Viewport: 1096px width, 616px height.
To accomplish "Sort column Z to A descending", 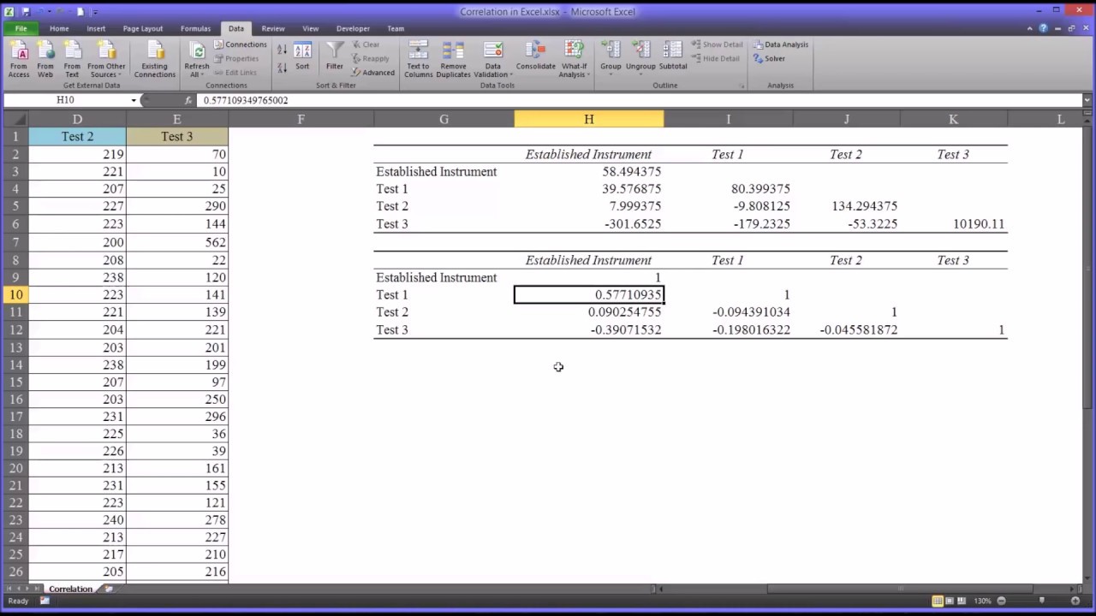I will (283, 68).
